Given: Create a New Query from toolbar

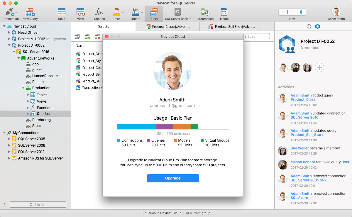Looking at the screenshot, I should [x=30, y=14].
